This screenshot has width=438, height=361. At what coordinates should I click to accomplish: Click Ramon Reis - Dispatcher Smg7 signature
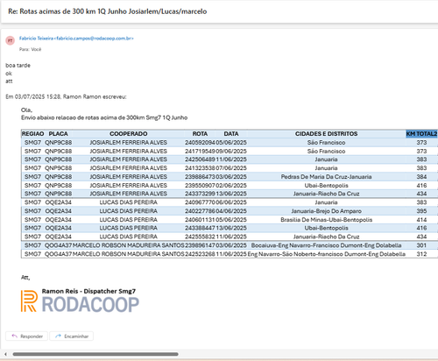click(88, 291)
